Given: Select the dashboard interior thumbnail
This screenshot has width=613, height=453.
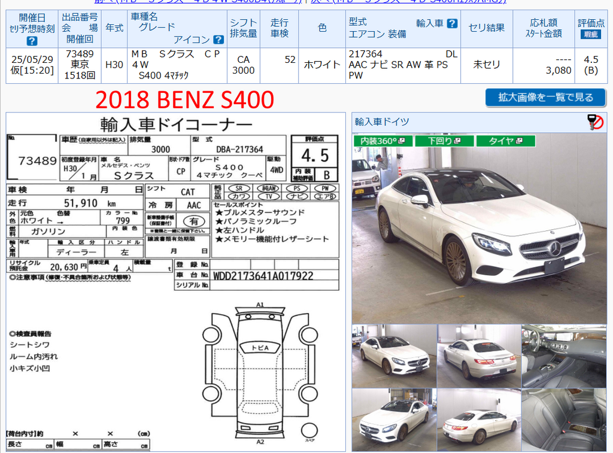Looking at the screenshot, I should pos(564,356).
